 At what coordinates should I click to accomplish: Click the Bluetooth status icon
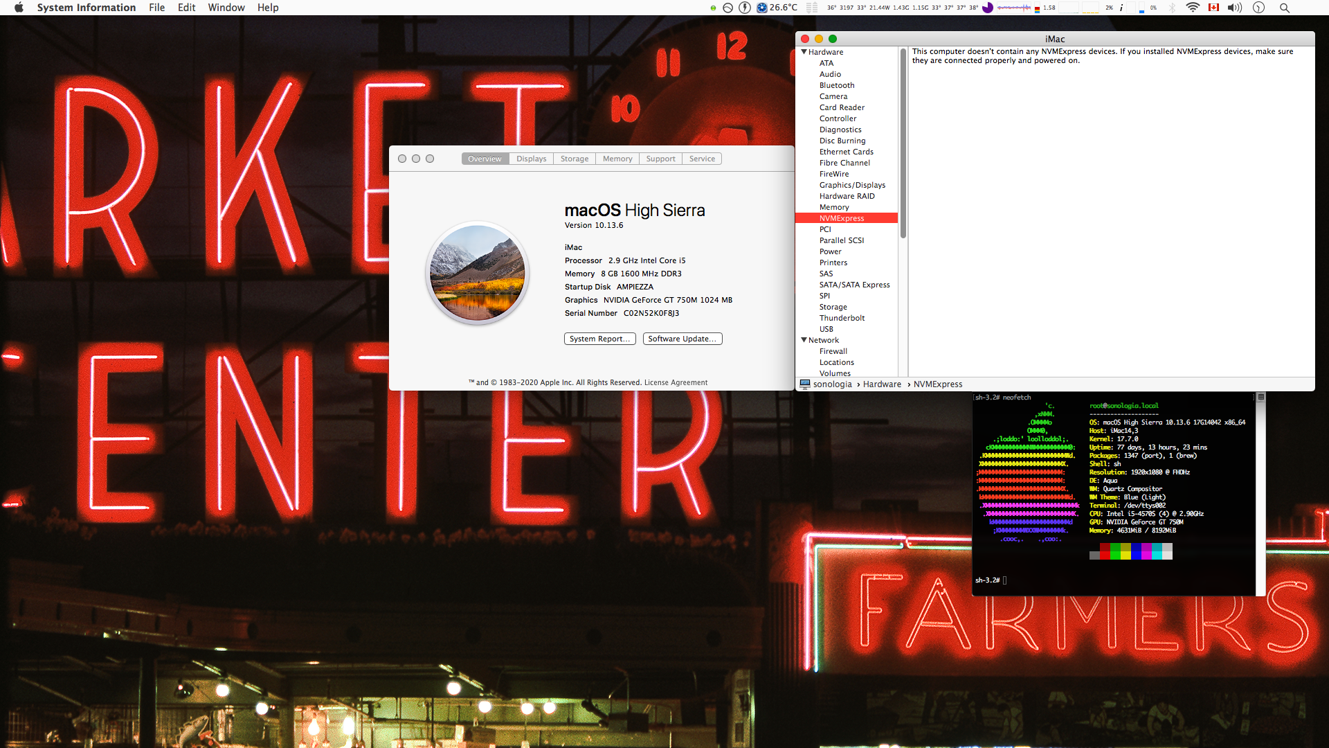click(x=1173, y=8)
